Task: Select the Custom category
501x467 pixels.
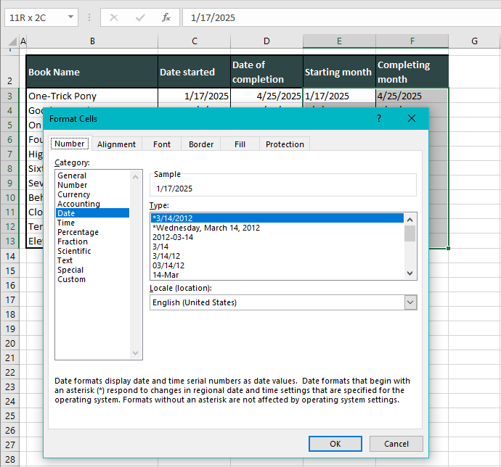Action: click(93, 279)
